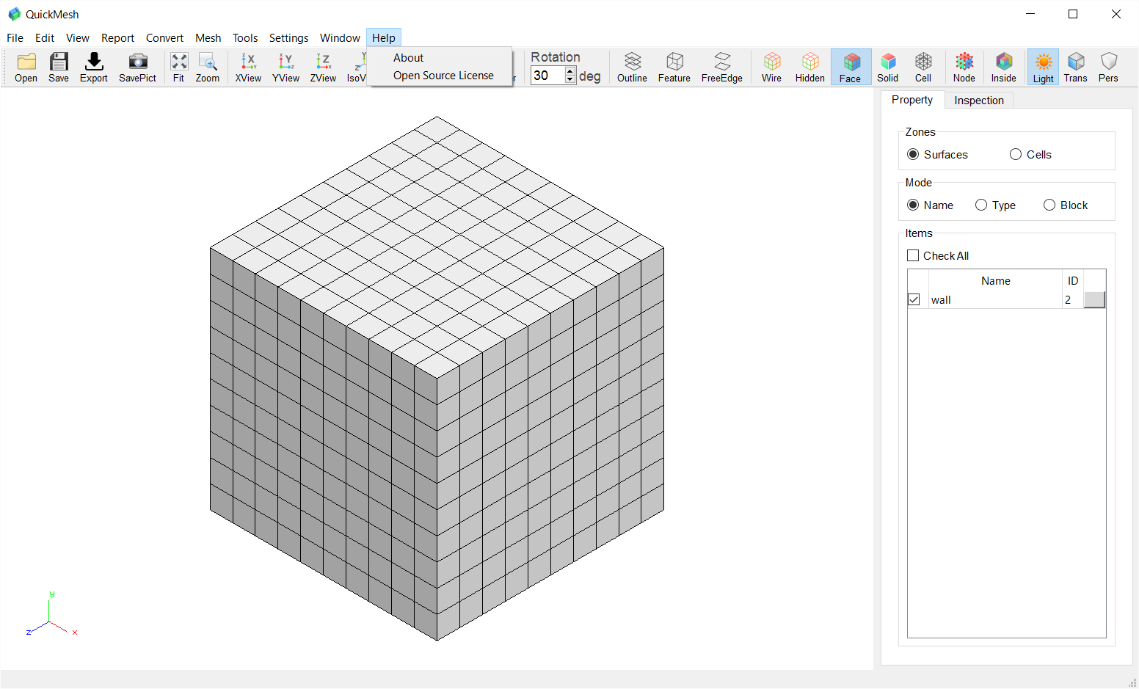
Task: Click the 3D mesh cube in viewport
Action: [437, 378]
